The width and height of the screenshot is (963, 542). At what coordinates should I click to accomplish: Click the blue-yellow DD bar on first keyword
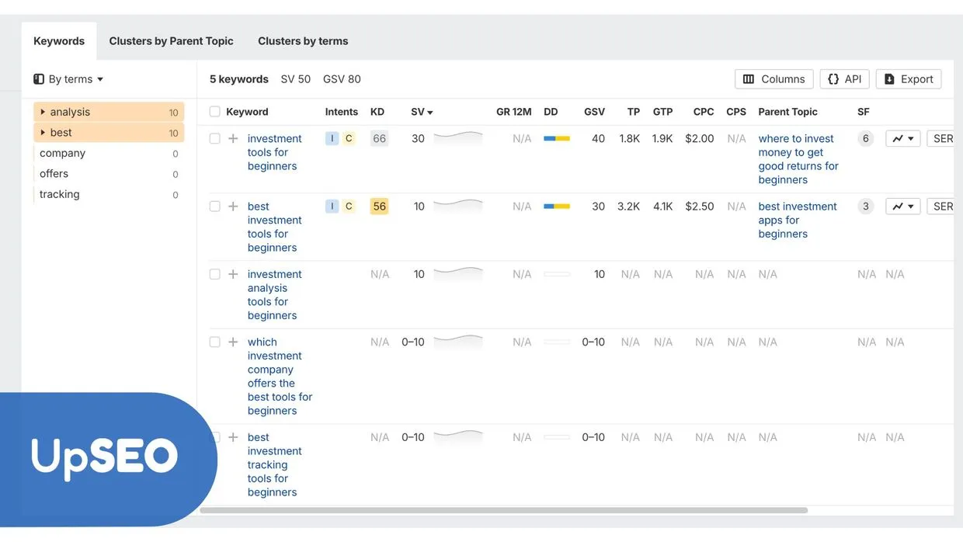[x=556, y=138]
